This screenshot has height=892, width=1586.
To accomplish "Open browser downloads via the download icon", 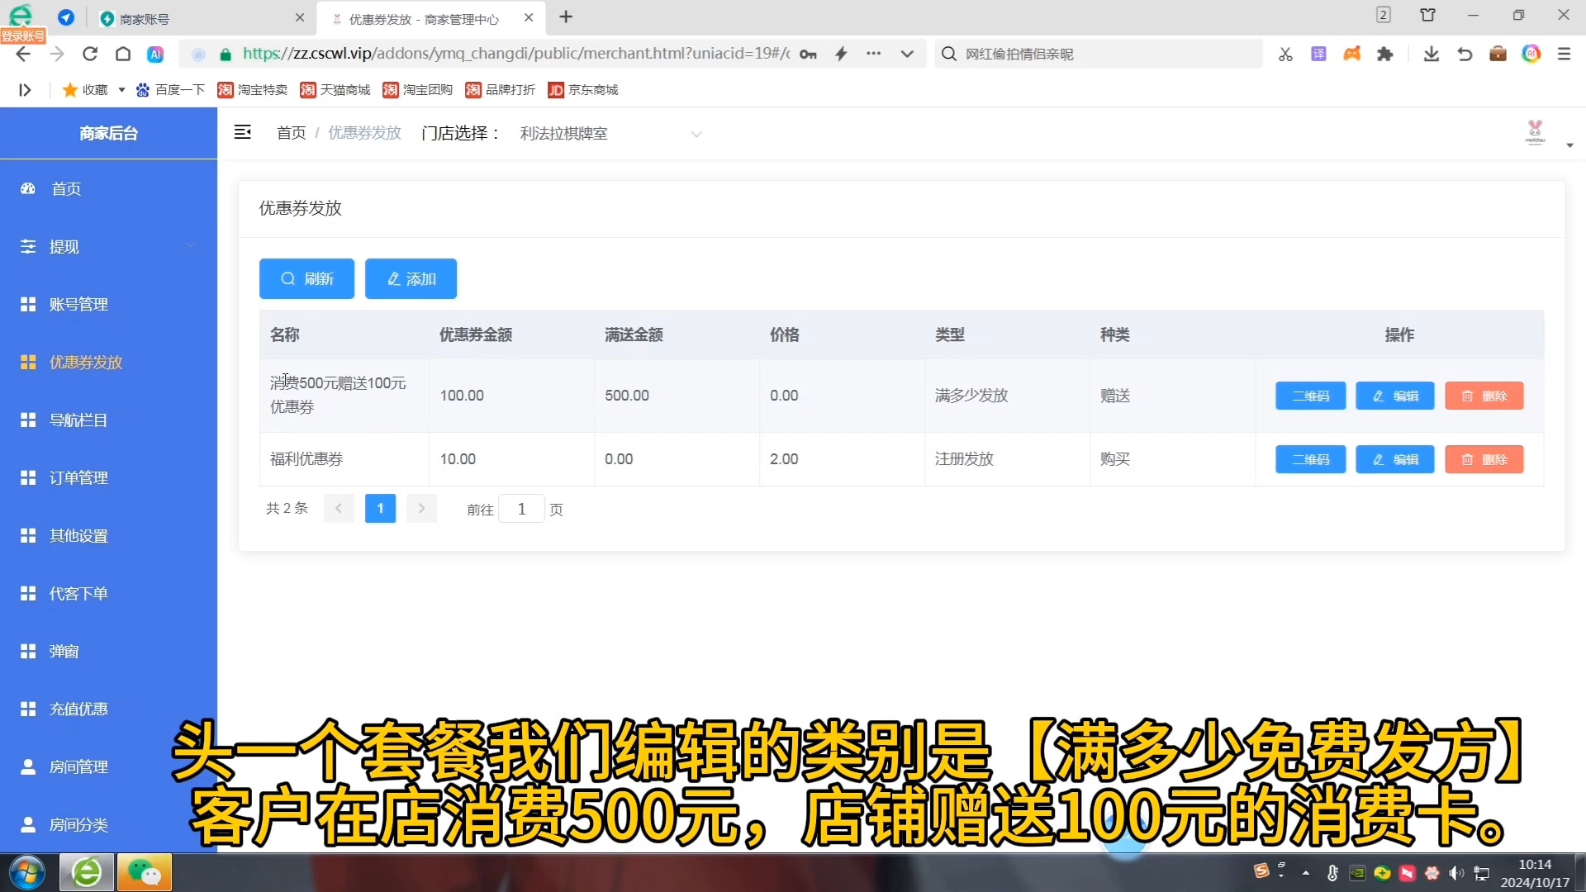I will pyautogui.click(x=1431, y=53).
